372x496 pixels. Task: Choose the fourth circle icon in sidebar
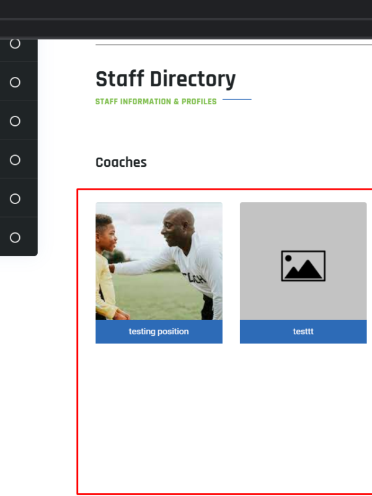tap(15, 160)
